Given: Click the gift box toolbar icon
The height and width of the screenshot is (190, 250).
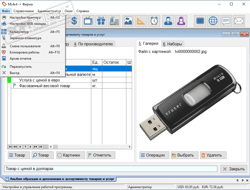Looking at the screenshot, I should [x=101, y=21].
